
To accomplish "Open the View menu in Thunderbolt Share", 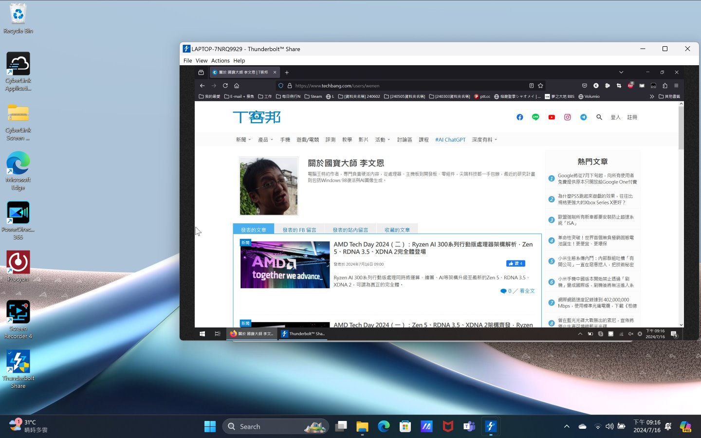I will 202,61.
